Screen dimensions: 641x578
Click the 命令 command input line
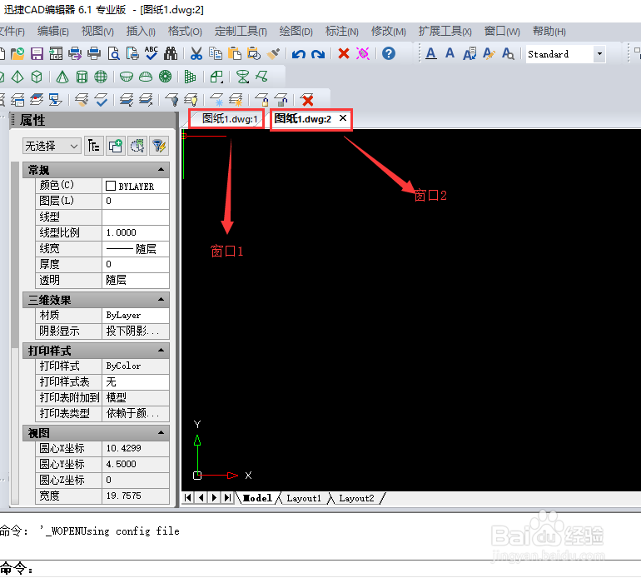(320, 569)
